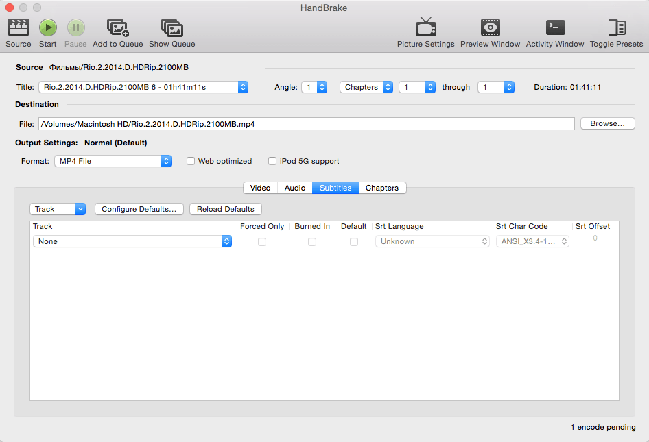Click the Burned In column header
This screenshot has width=649, height=442.
click(312, 226)
